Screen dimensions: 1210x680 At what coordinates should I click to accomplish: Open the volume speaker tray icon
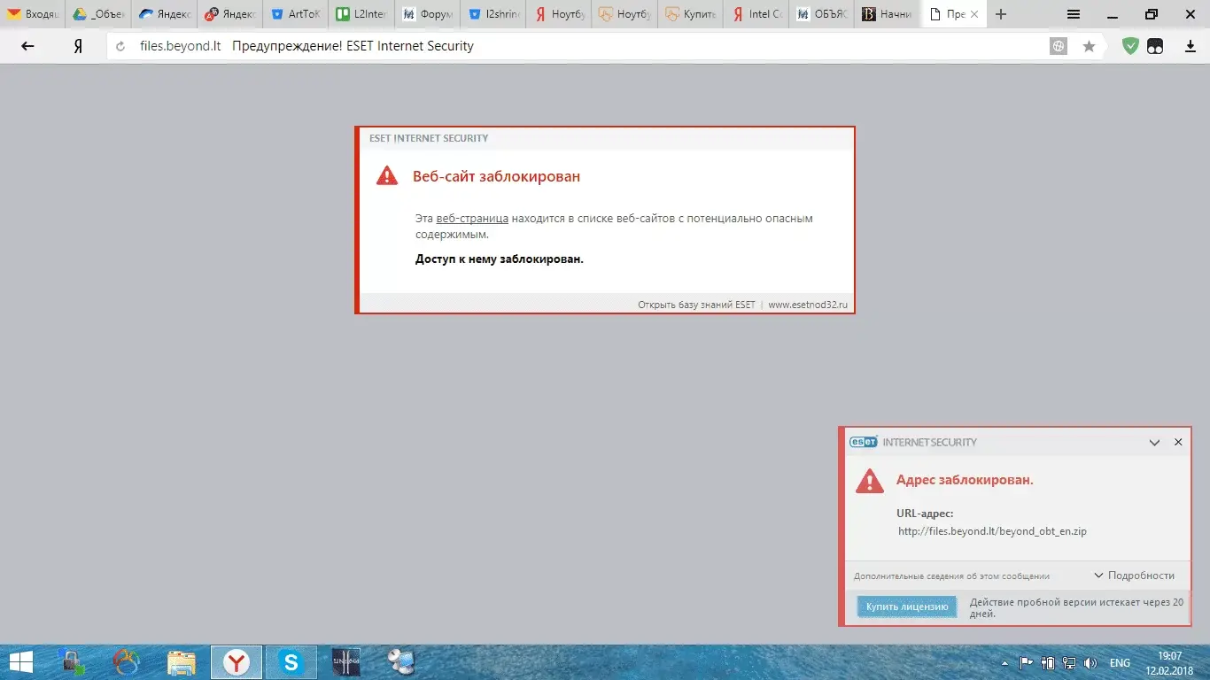1090,662
